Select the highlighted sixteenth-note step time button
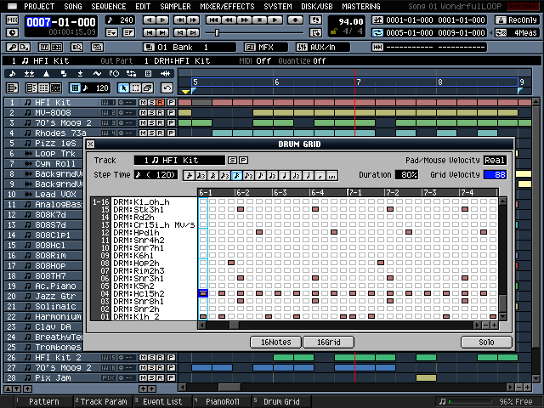 point(236,175)
